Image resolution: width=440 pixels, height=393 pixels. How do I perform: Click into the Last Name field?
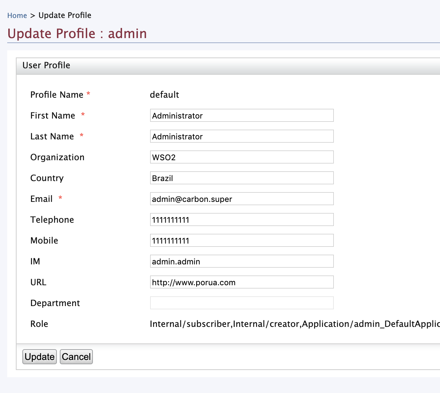[x=242, y=137]
